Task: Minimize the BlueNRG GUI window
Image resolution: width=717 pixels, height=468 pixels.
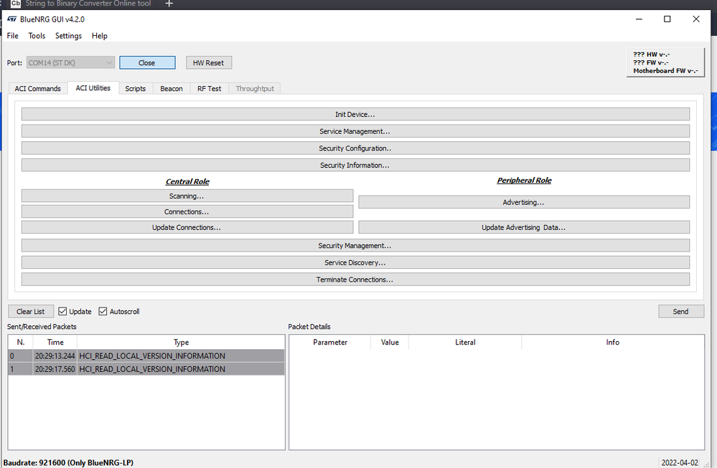Action: pos(639,19)
